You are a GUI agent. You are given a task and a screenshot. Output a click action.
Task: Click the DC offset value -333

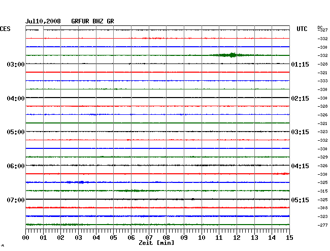point(322,81)
